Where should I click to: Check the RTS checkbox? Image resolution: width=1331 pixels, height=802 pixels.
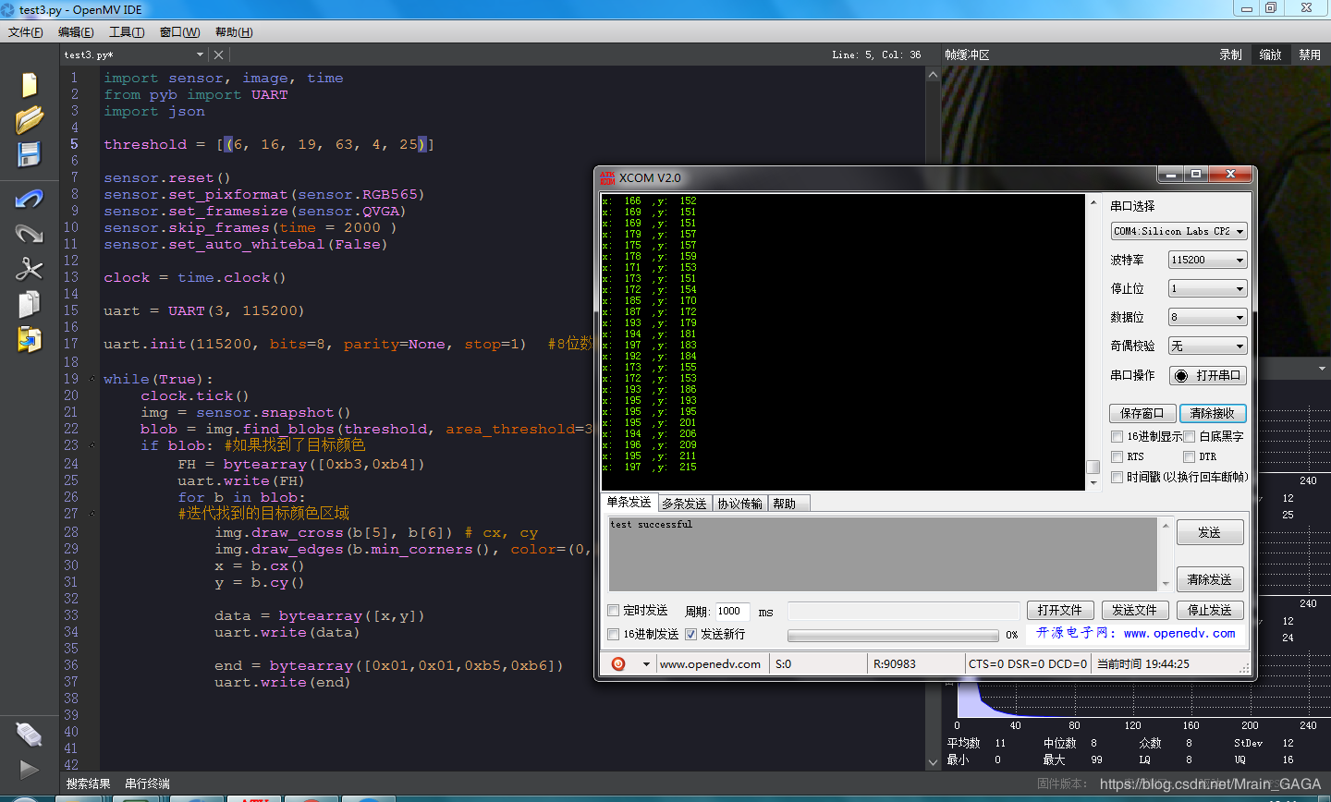pos(1118,456)
